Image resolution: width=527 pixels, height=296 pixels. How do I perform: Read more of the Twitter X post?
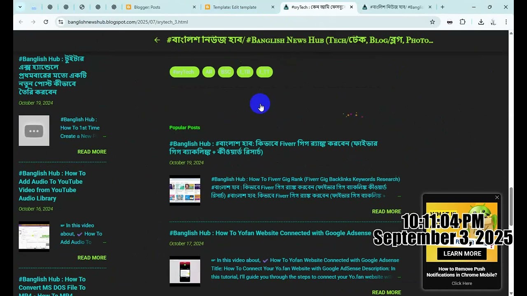click(92, 152)
